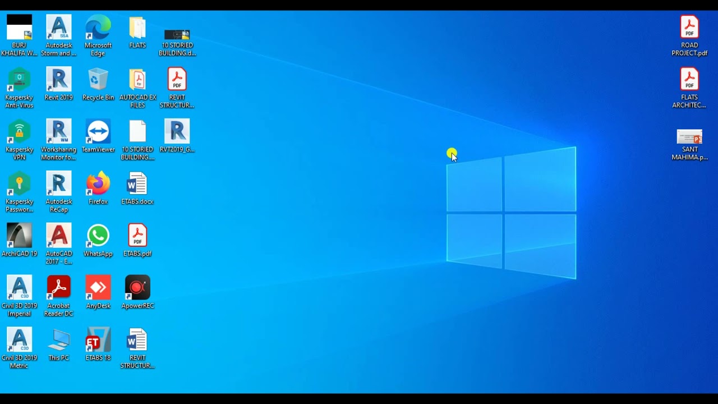Select the ETABS.docx Word document

pyautogui.click(x=137, y=188)
